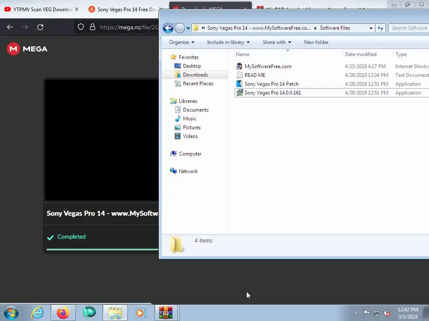This screenshot has width=429, height=321.
Task: Select the Sony Vegas Pro 14.0.0.161 installer icon
Action: pyautogui.click(x=239, y=92)
